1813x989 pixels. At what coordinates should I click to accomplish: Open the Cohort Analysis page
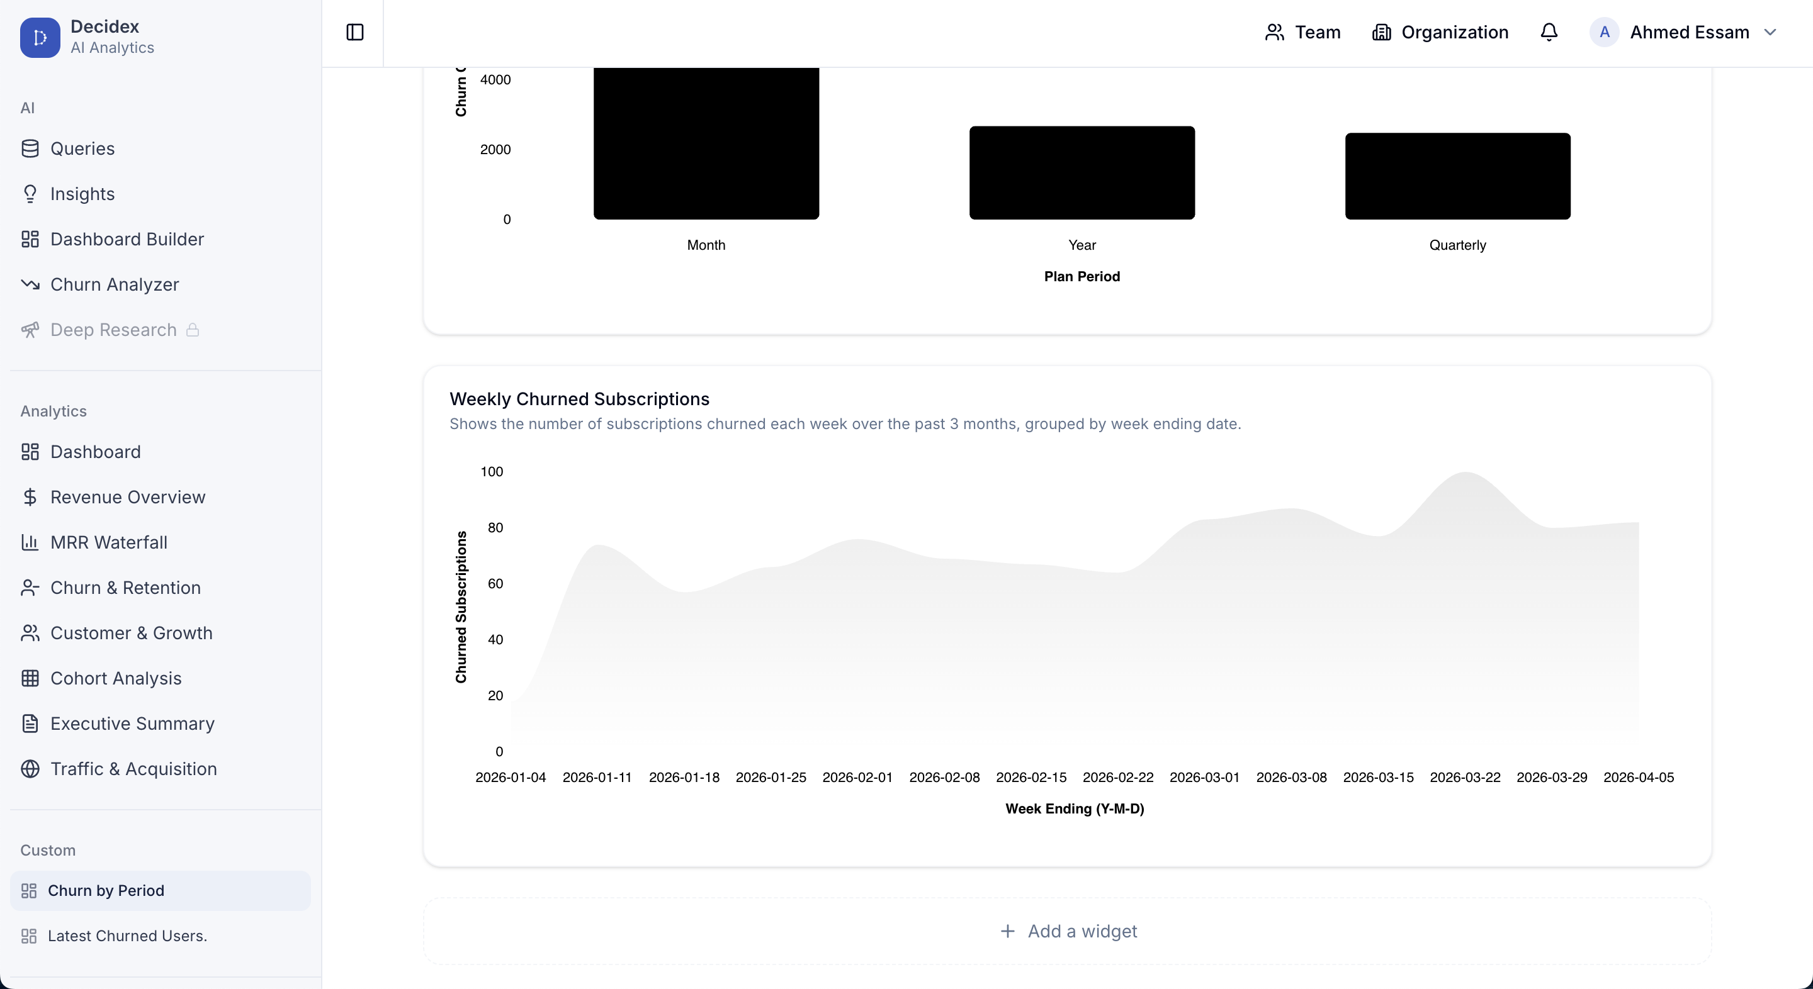(116, 678)
